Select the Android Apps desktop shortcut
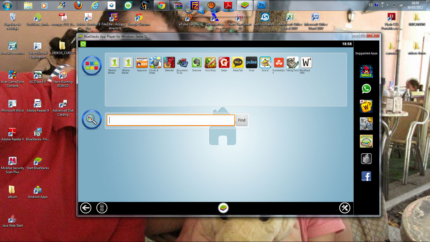Image resolution: width=430 pixels, height=242 pixels. 38,192
